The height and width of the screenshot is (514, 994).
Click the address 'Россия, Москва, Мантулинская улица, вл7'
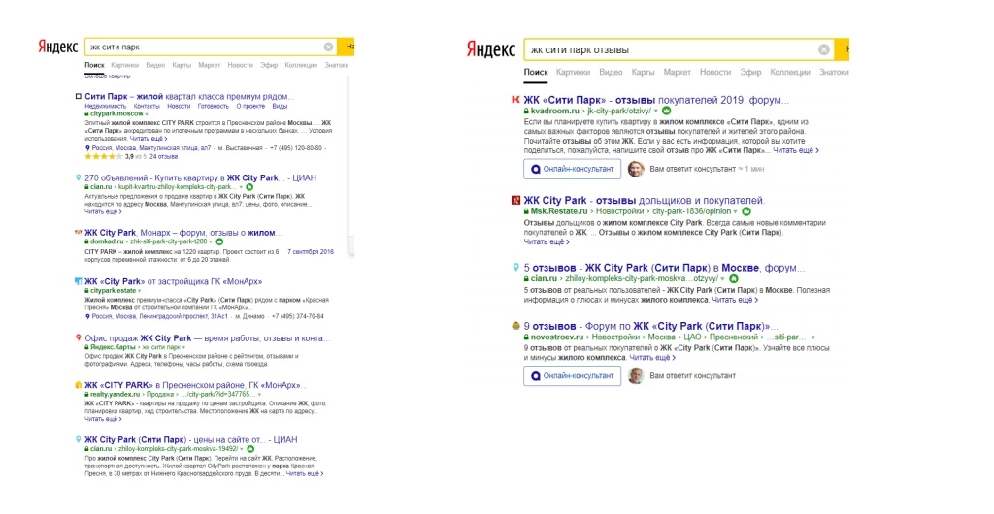point(150,148)
